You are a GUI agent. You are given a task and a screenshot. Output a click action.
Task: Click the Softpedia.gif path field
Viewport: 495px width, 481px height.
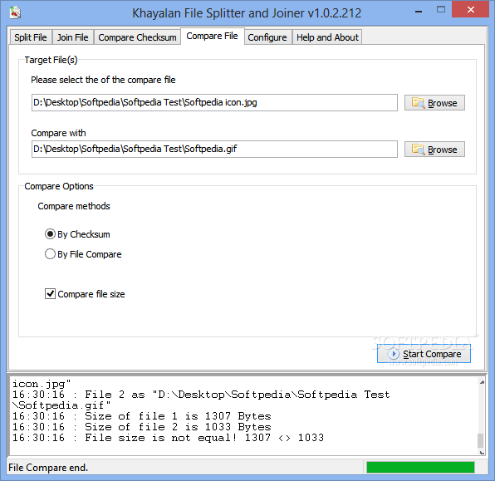coord(214,149)
